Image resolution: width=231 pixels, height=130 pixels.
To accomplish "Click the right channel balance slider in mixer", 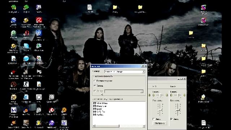I will [x=178, y=95].
